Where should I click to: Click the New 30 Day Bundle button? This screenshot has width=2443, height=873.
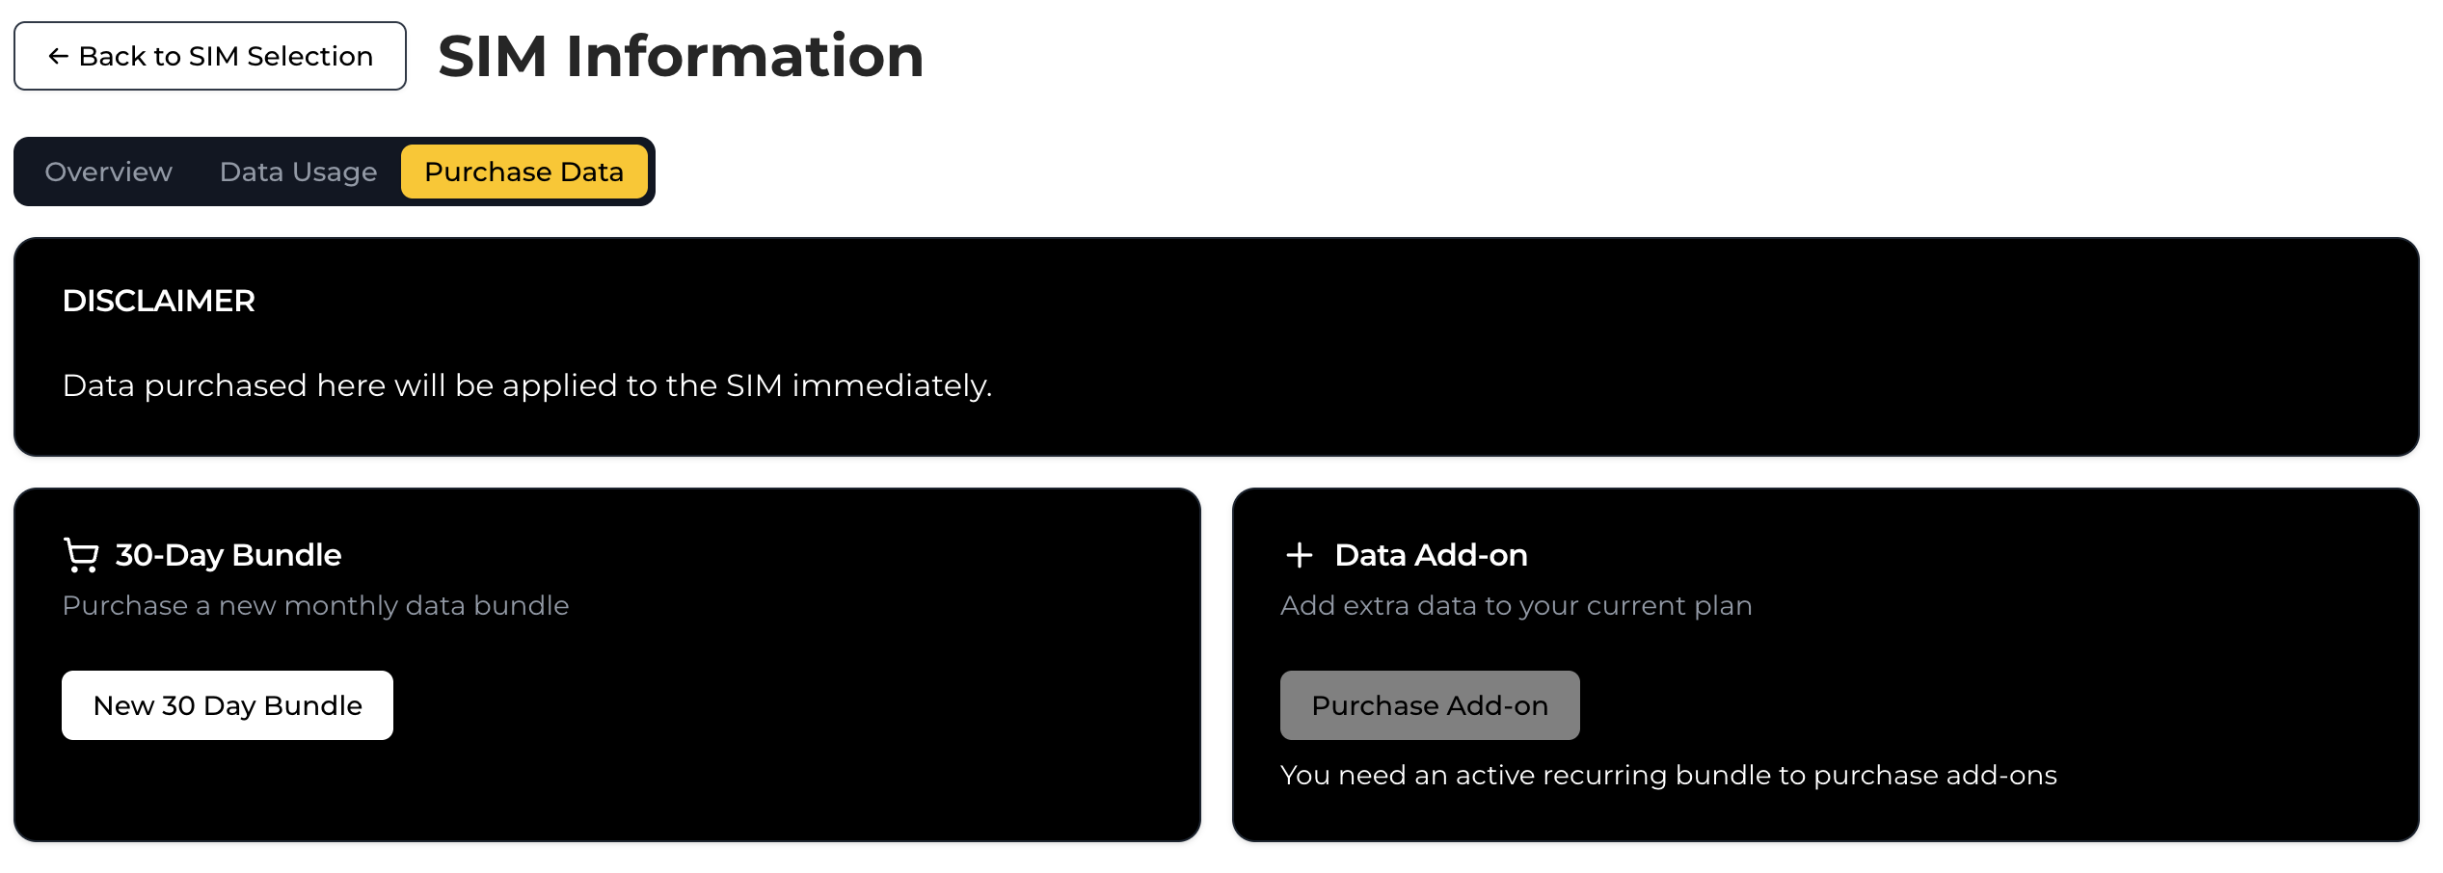[x=227, y=704]
